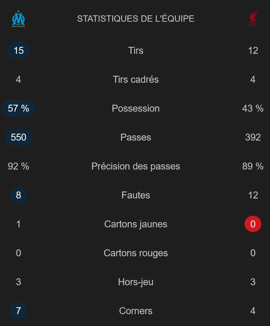Click the Fautes stat label
Viewport: 270px width, 326px height.
click(x=136, y=195)
